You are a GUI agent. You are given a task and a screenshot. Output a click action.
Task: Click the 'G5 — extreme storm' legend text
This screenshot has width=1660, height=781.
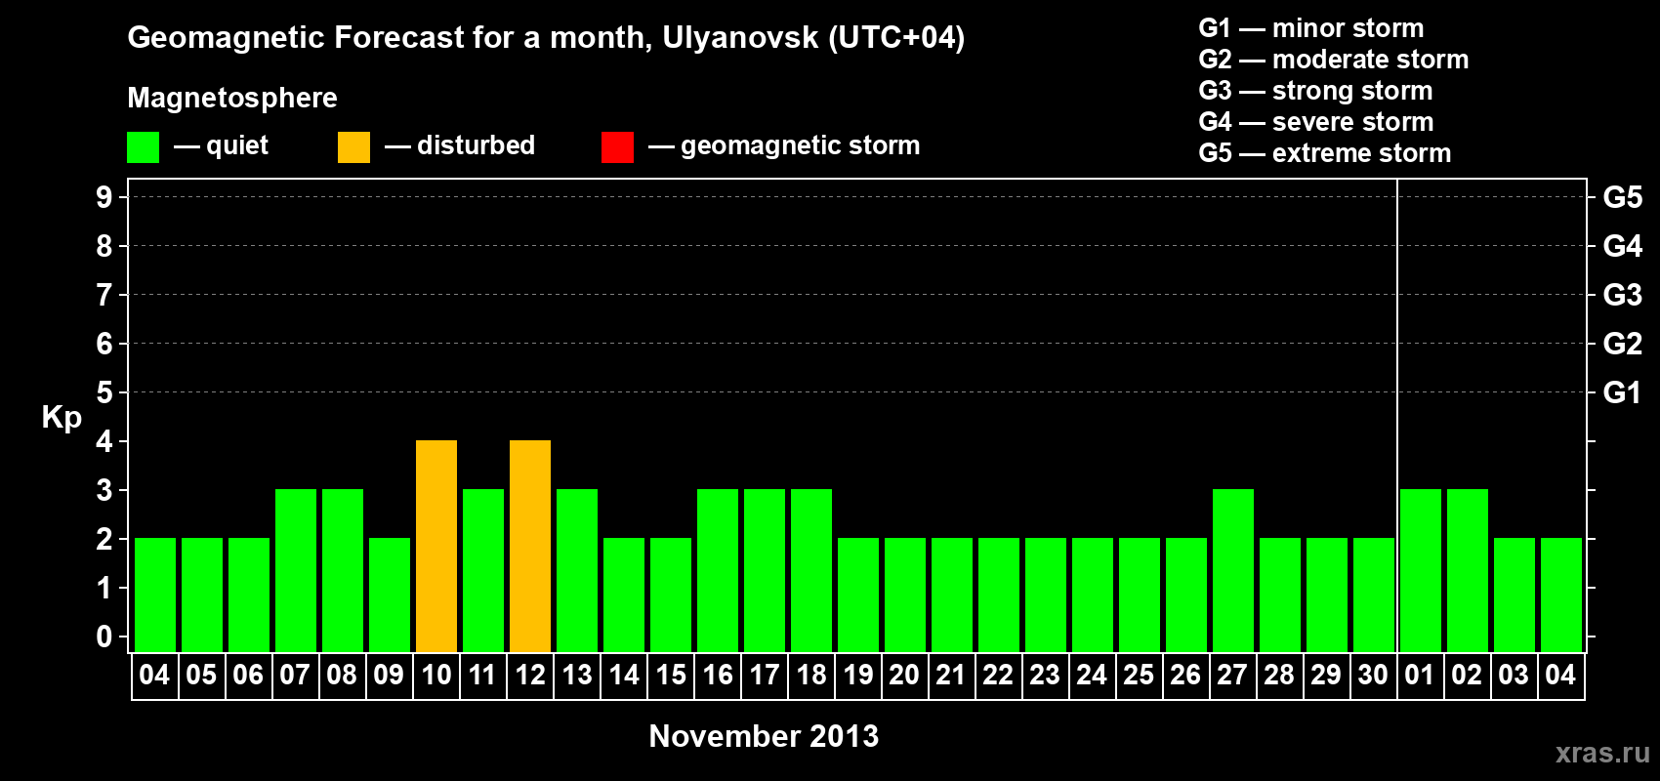[1325, 153]
